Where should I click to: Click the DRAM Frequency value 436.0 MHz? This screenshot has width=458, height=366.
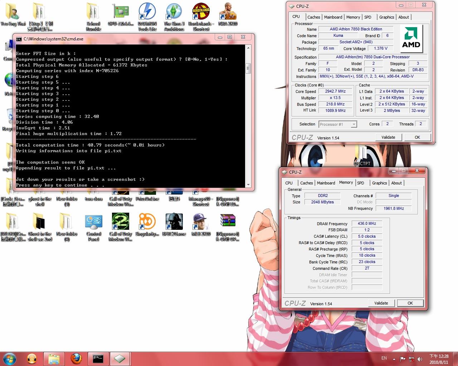click(367, 224)
